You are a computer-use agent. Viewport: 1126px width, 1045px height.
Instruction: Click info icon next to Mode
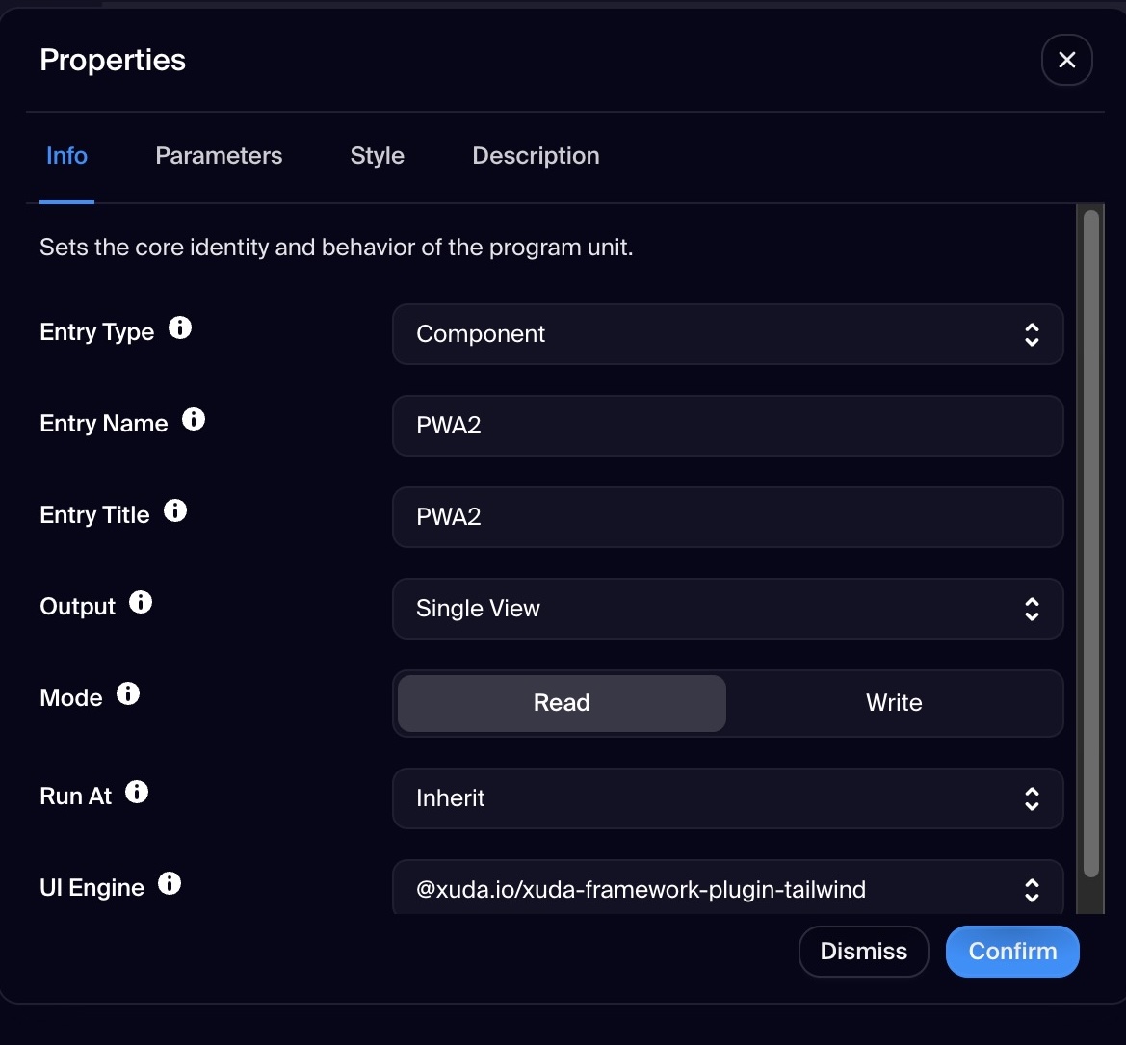coord(128,694)
